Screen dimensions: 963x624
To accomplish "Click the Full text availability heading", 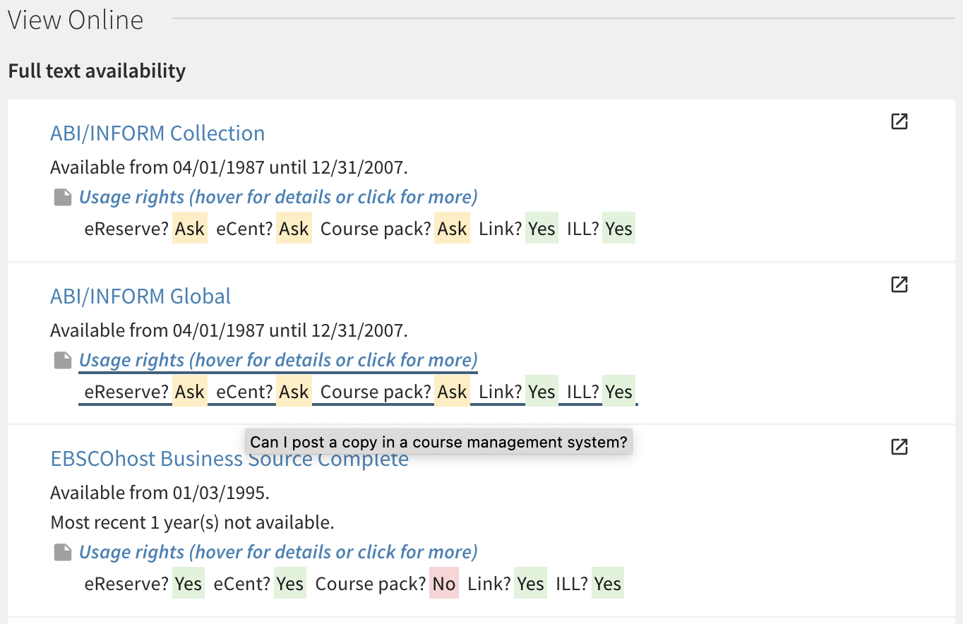I will [x=97, y=71].
